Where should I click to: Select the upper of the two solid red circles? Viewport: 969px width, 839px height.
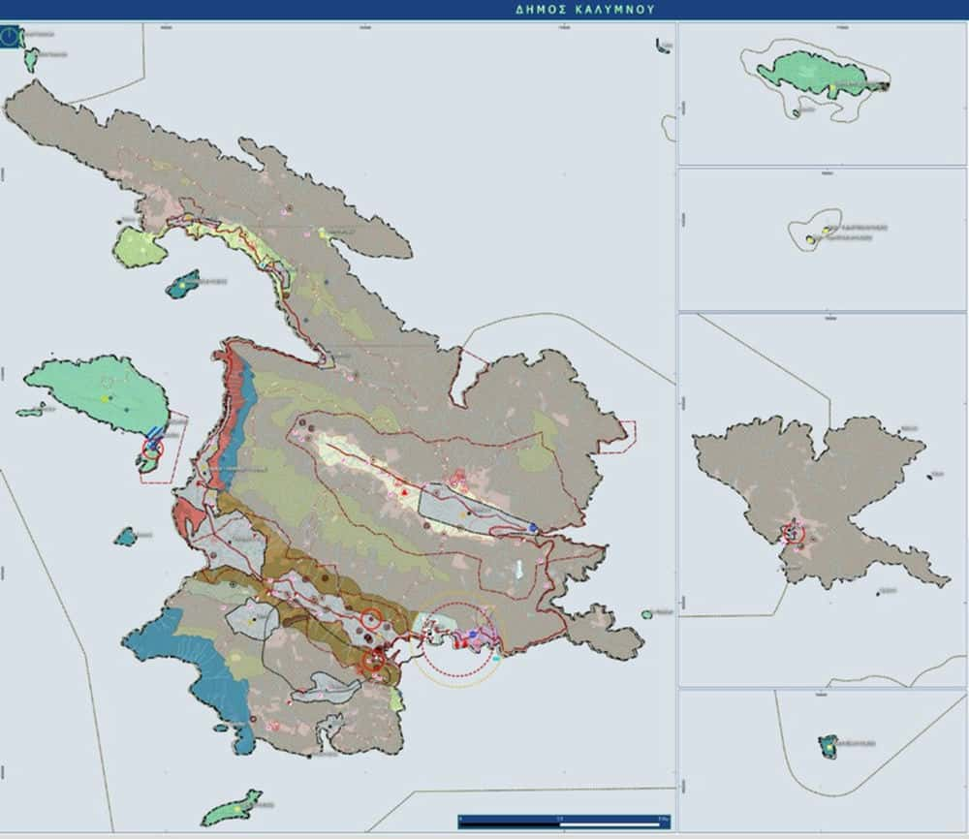[x=371, y=620]
